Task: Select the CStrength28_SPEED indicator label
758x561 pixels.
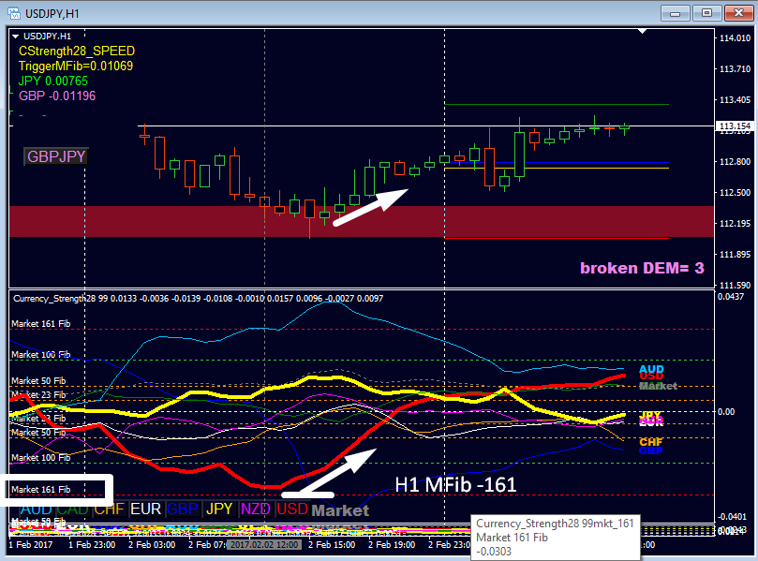Action: pos(77,51)
